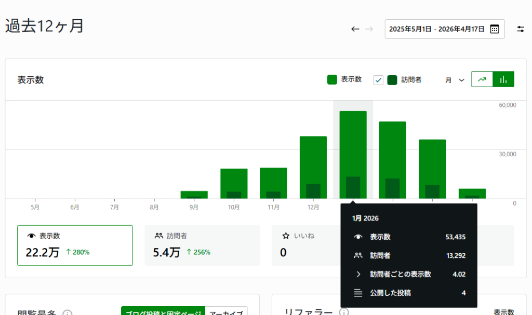Switch to bar chart view
Image resolution: width=532 pixels, height=315 pixels.
[x=503, y=79]
